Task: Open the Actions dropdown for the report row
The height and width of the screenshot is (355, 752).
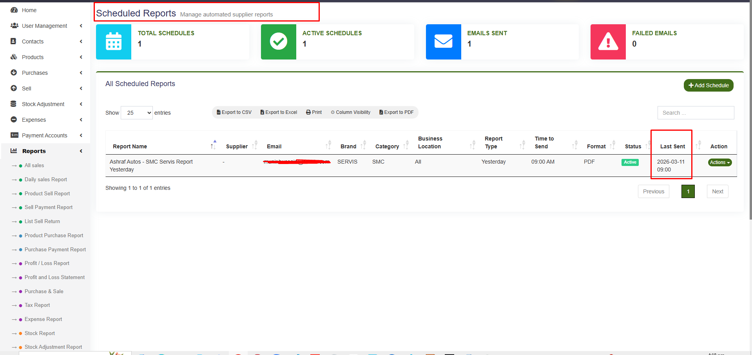Action: pos(719,162)
